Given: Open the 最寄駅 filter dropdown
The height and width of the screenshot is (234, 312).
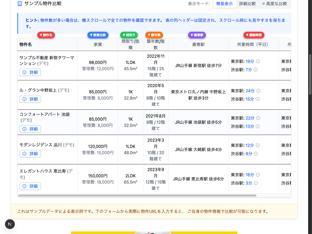Looking at the screenshot, I should point(197,35).
